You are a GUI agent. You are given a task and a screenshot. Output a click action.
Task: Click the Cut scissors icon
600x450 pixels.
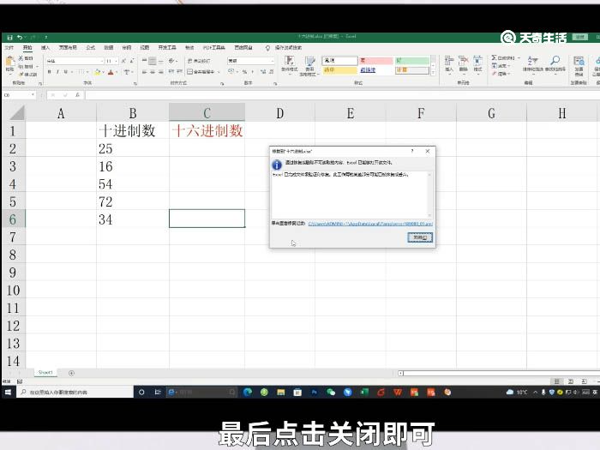(x=21, y=58)
